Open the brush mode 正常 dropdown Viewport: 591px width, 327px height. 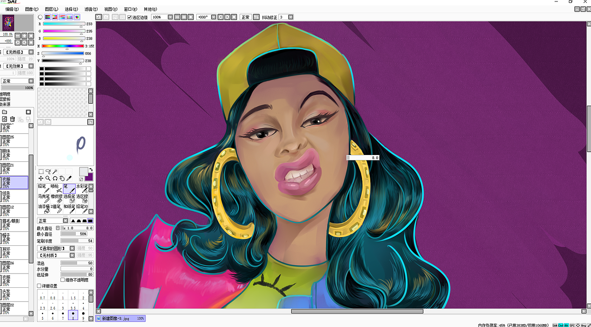[66, 221]
